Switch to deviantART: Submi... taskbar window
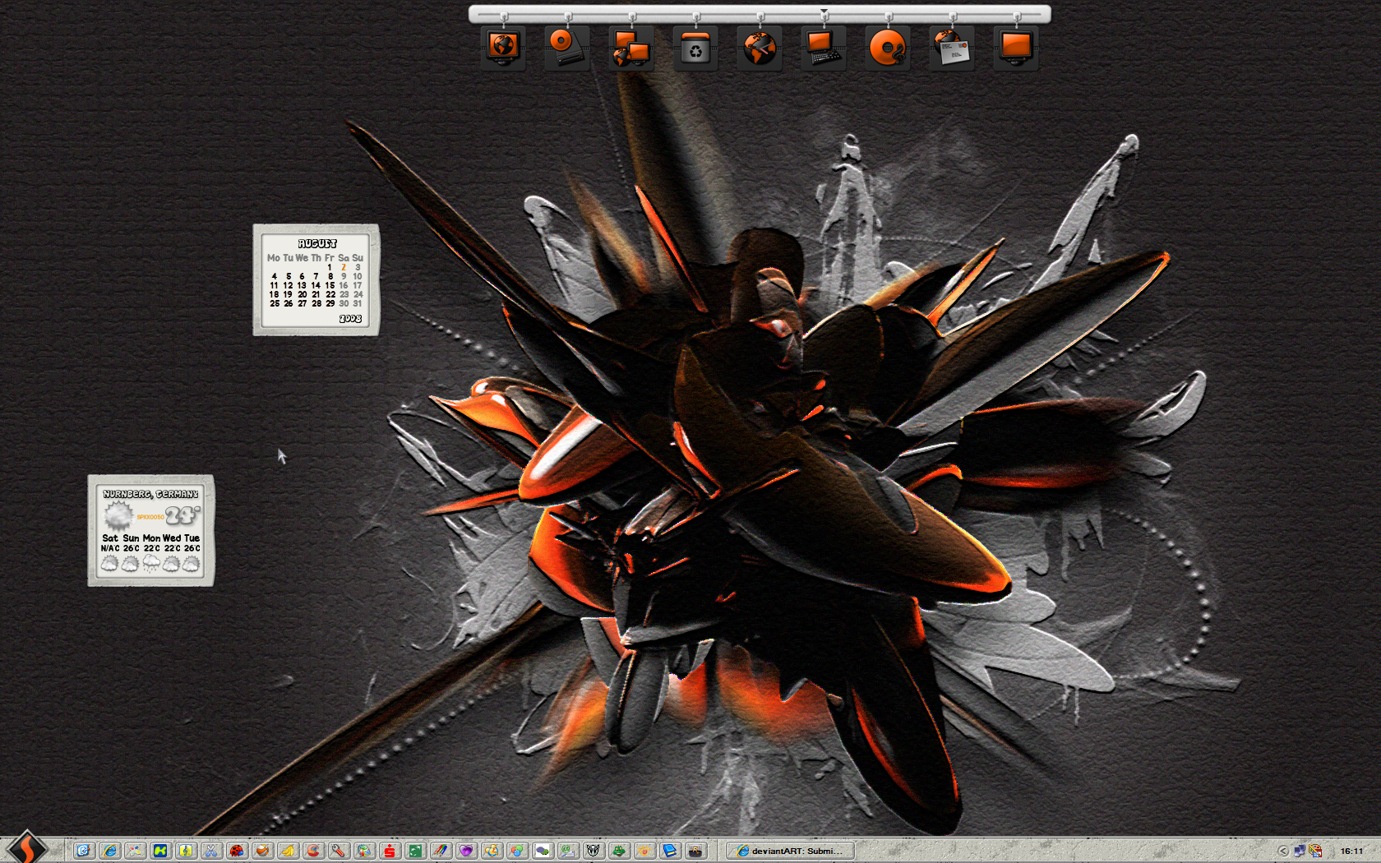The image size is (1381, 863). [791, 851]
